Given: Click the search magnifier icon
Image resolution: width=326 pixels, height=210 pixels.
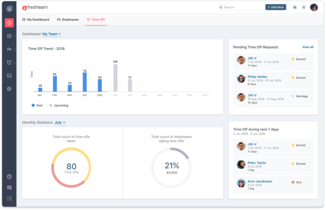Looking at the screenshot, I should pyautogui.click(x=221, y=7).
